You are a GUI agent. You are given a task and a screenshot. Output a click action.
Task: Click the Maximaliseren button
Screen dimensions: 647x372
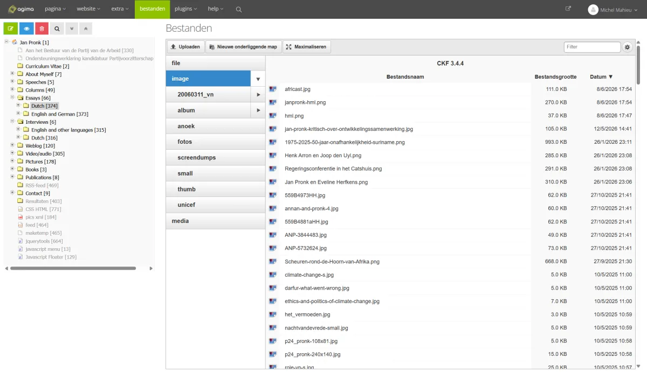coord(306,47)
